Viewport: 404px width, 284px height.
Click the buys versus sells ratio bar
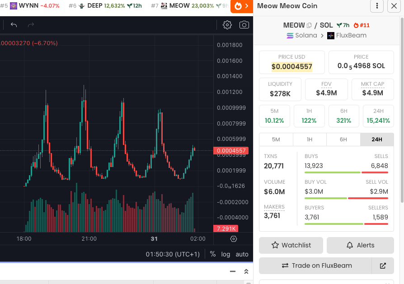(x=346, y=172)
